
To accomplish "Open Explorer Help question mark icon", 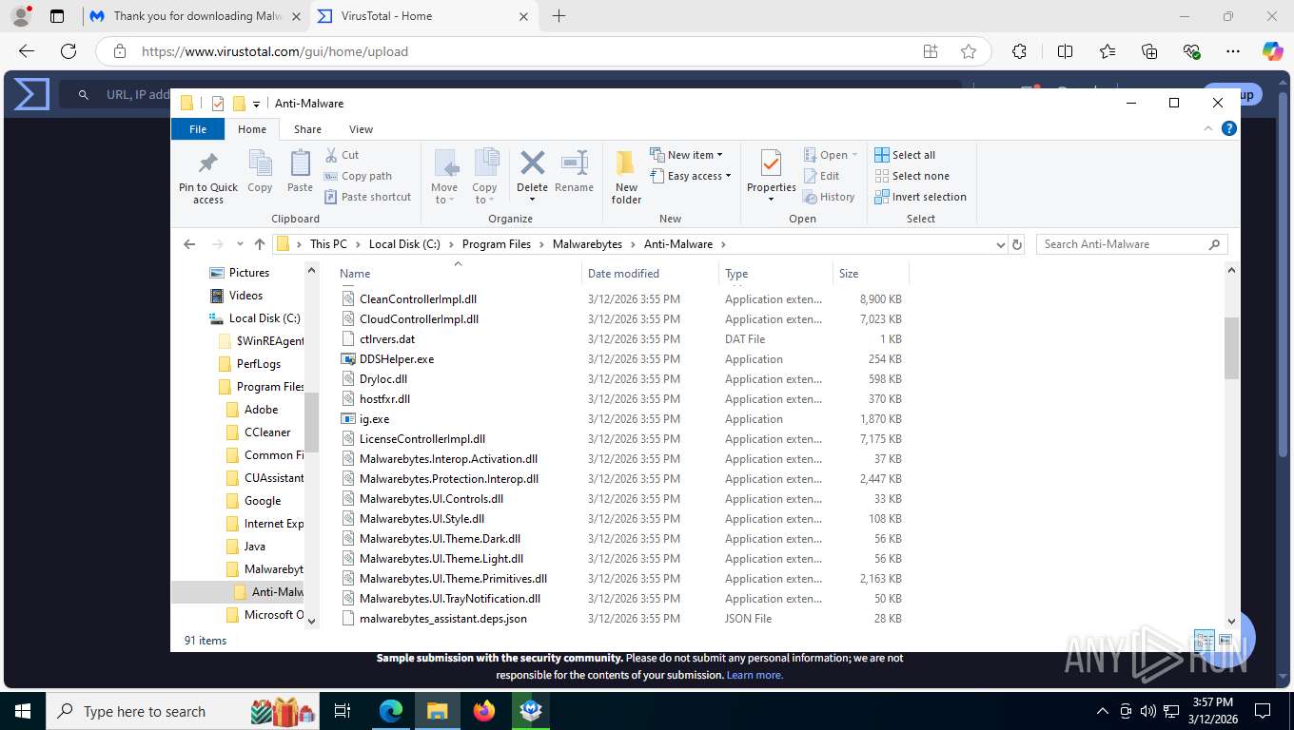I will click(x=1229, y=128).
